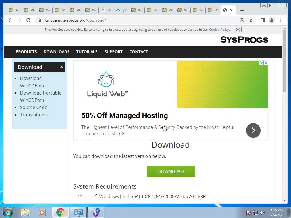Image resolution: width=291 pixels, height=218 pixels.
Task: Go back to the previous page
Action: [x=10, y=20]
